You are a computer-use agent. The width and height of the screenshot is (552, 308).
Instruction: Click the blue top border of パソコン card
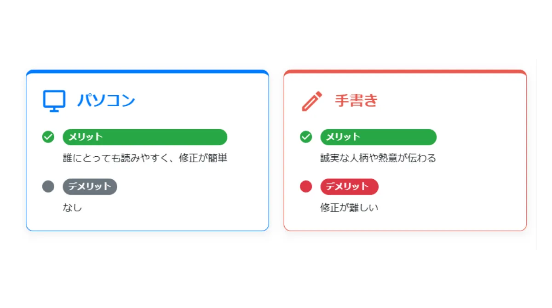(x=147, y=71)
